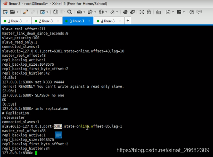Click the tab arrangement layout icon
Viewport: 213px width, 157px height.
(179, 12)
